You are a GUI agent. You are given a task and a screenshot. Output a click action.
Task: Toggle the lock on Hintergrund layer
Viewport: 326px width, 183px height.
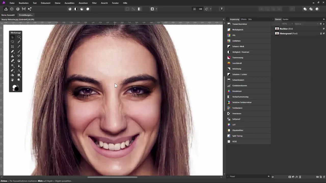pyautogui.click(x=321, y=34)
